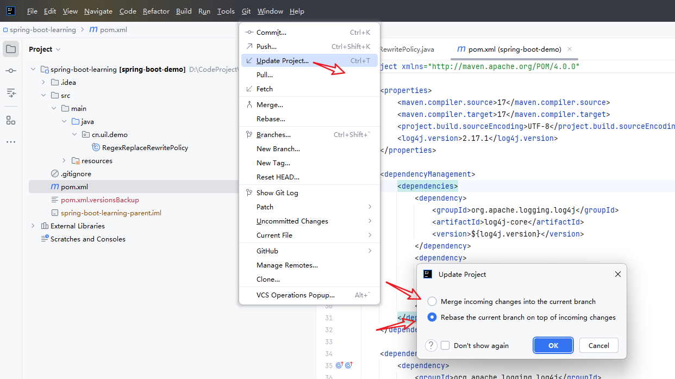The width and height of the screenshot is (675, 379).
Task: Choose Commit... from Git menu
Action: [x=309, y=33]
